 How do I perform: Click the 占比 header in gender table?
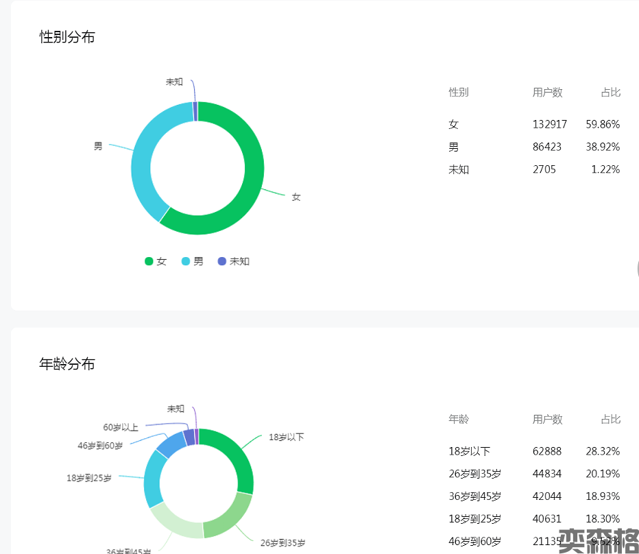tap(610, 93)
